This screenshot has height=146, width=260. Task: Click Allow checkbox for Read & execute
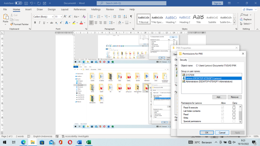[222, 108]
